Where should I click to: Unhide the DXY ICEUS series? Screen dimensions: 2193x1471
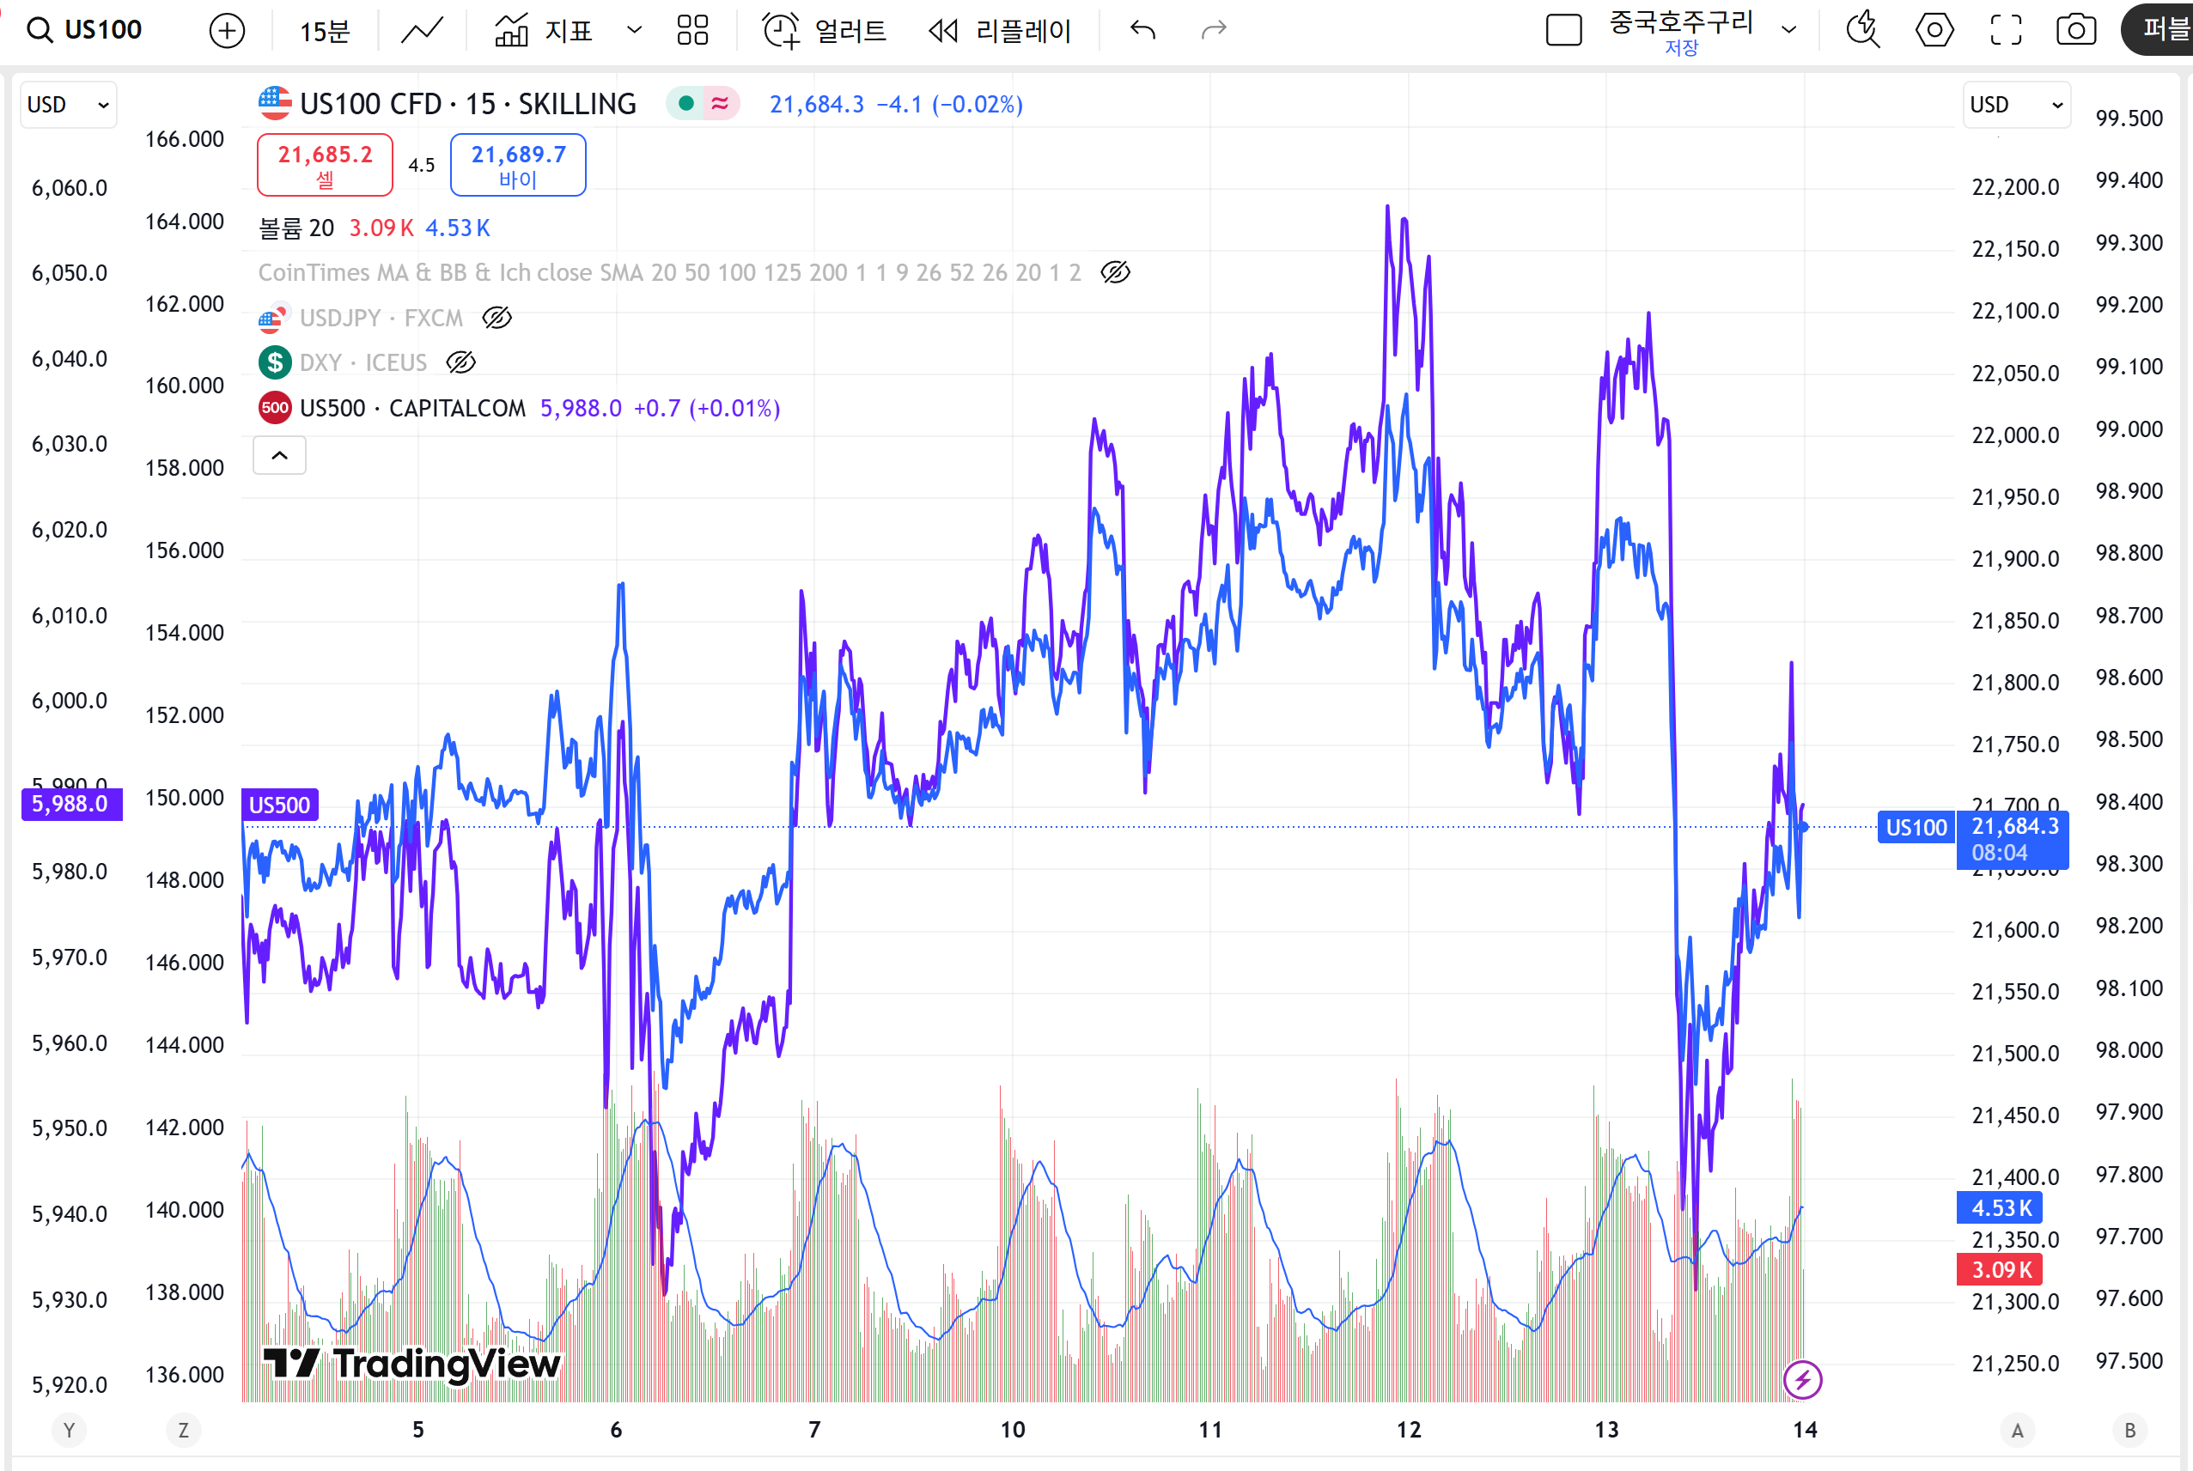click(x=460, y=363)
